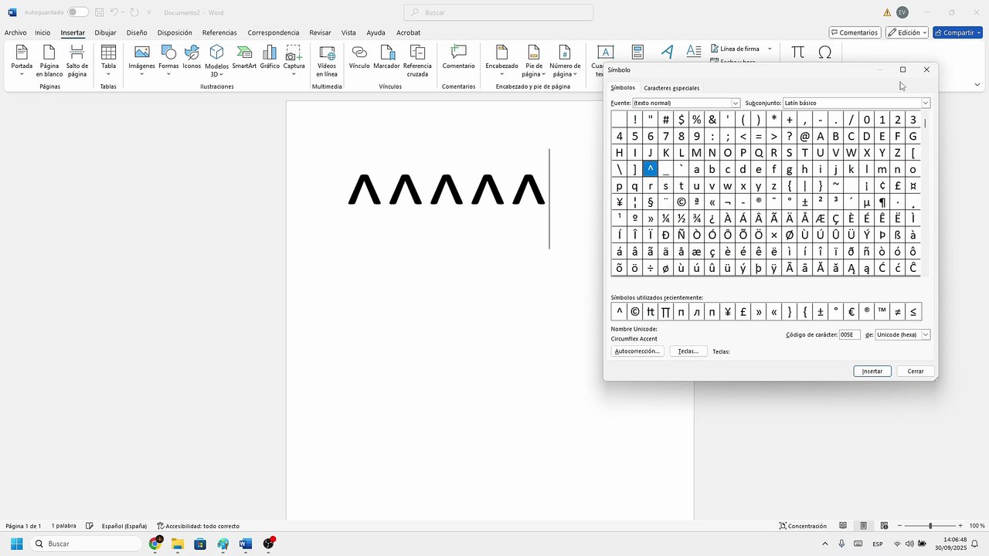
Task: Click the zoom slider handle
Action: pyautogui.click(x=930, y=526)
